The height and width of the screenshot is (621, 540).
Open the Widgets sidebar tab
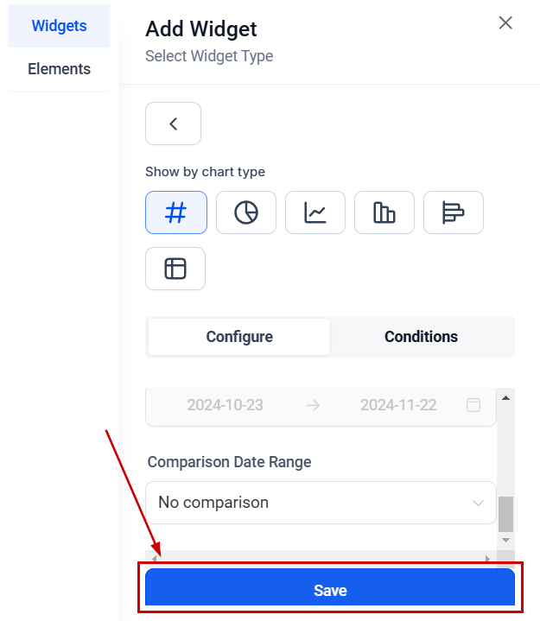[59, 26]
